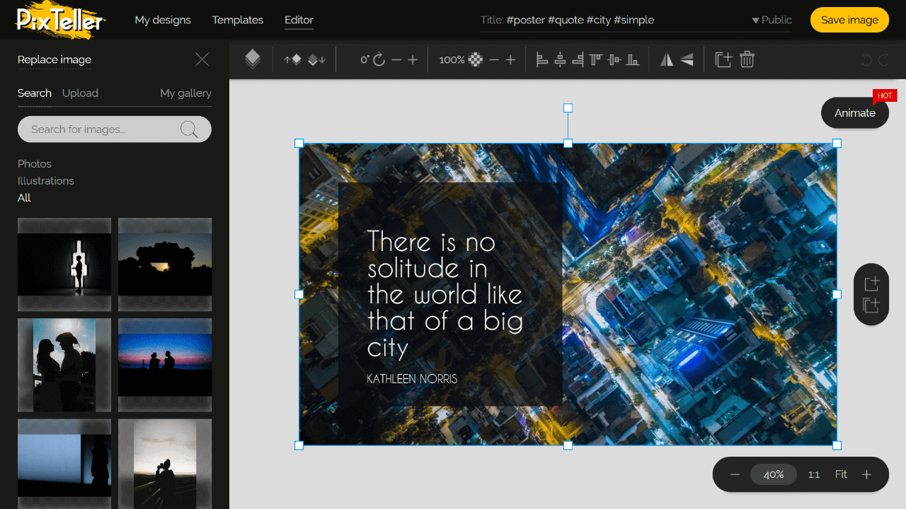Click the Replace image heading
Screen dimensions: 906x509
(55, 59)
